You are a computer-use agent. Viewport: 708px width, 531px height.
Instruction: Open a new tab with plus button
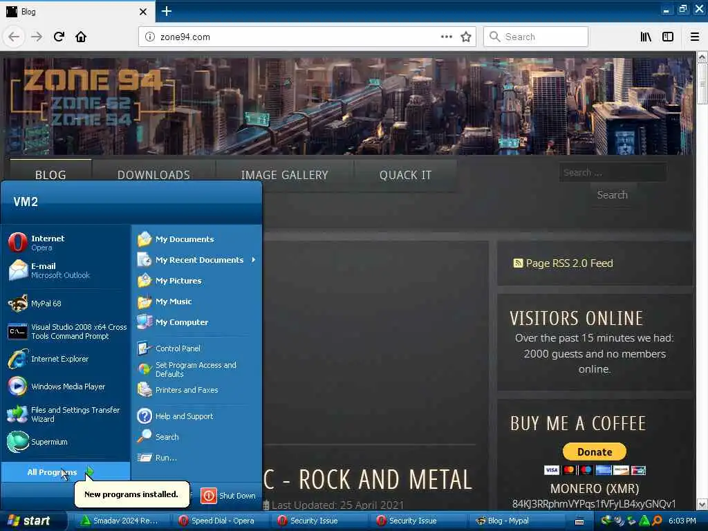pyautogui.click(x=167, y=11)
